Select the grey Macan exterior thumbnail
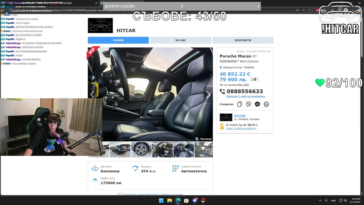Image resolution: width=364 pixels, height=205 pixels. tap(120, 149)
